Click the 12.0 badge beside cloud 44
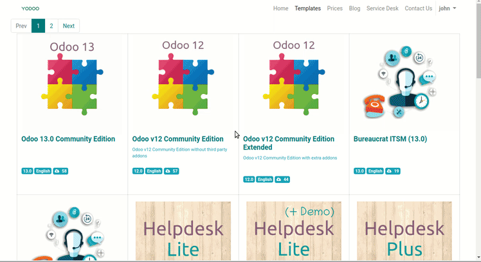 [249, 180]
